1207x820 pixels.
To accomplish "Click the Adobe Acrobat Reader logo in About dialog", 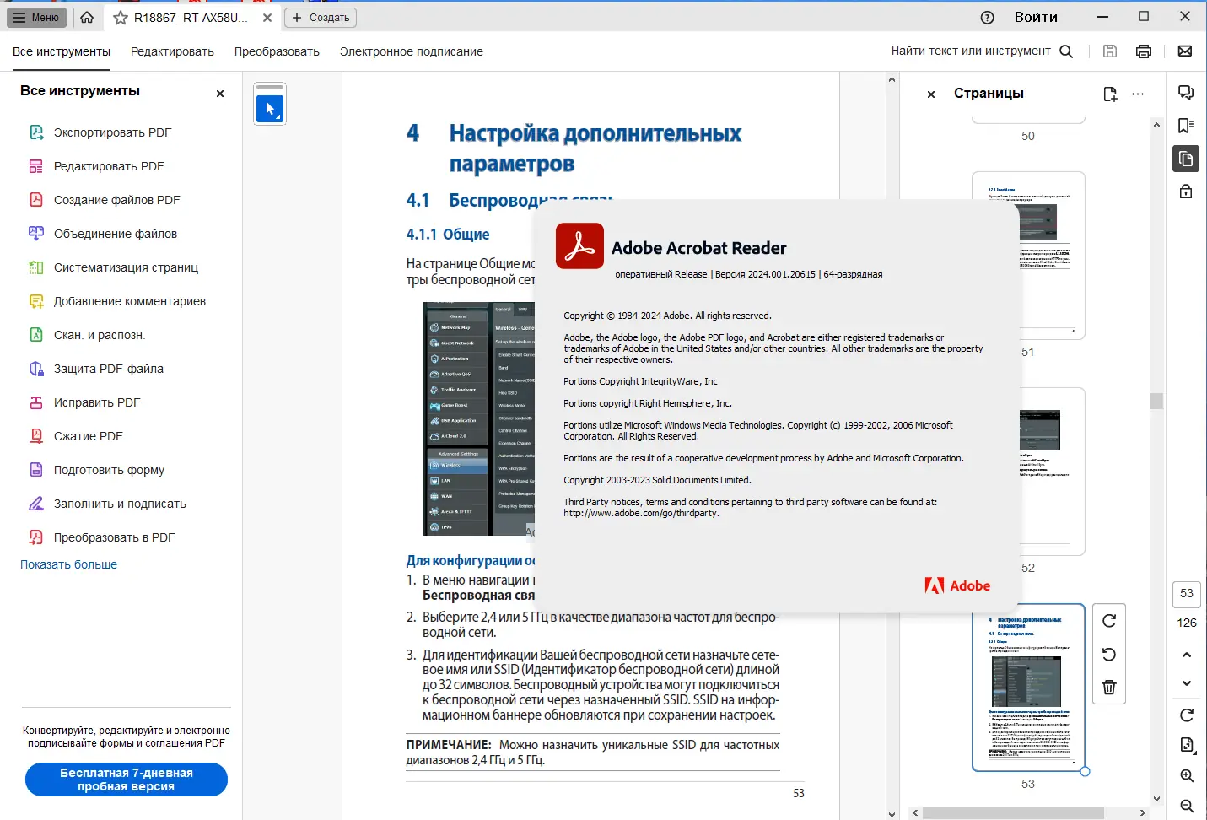I will click(x=579, y=245).
